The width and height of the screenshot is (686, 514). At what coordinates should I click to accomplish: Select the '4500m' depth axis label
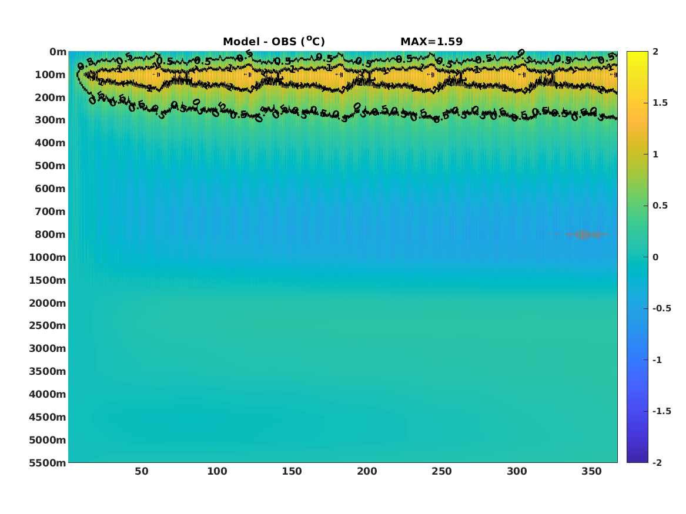coord(48,417)
